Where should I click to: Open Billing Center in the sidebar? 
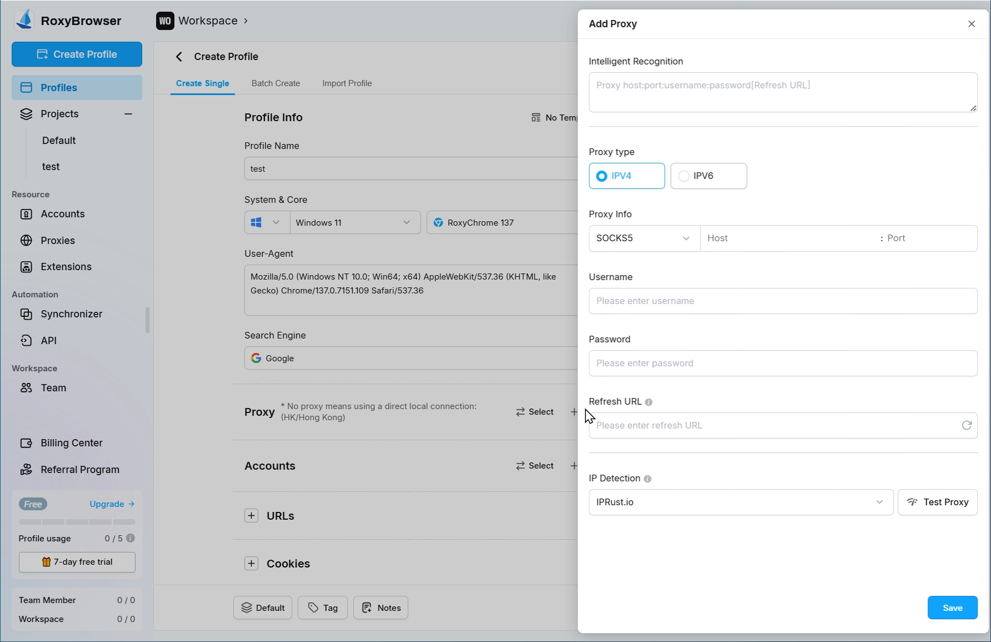click(x=77, y=443)
